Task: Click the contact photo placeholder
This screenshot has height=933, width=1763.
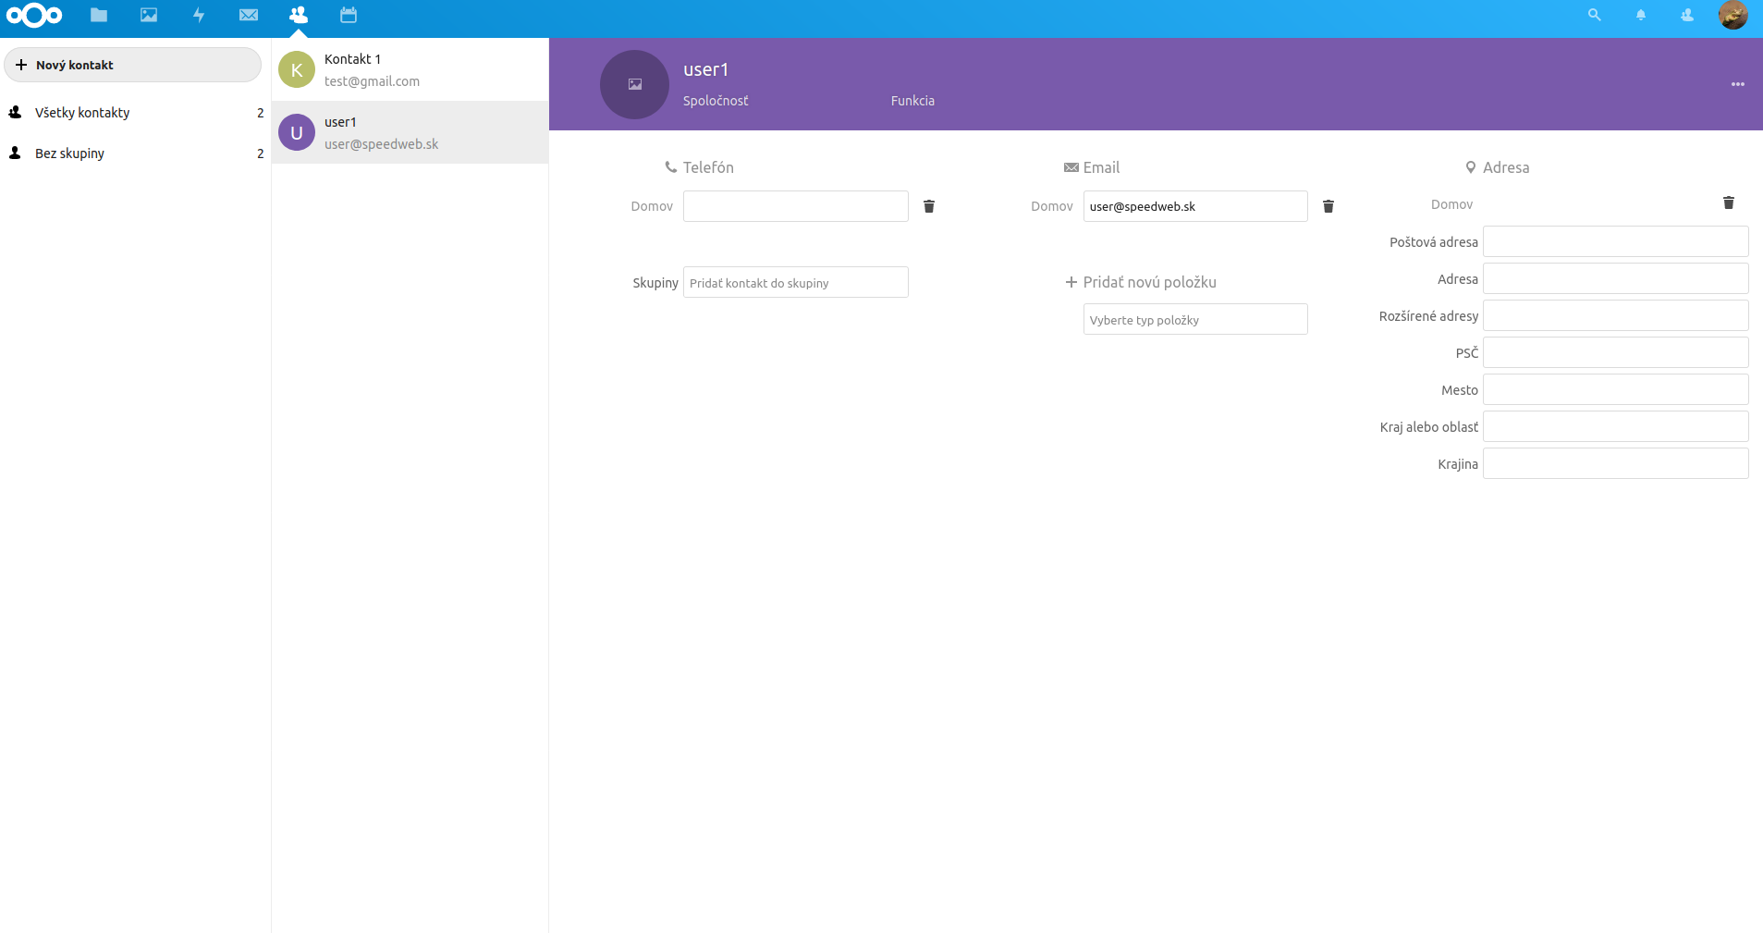Action: [634, 84]
